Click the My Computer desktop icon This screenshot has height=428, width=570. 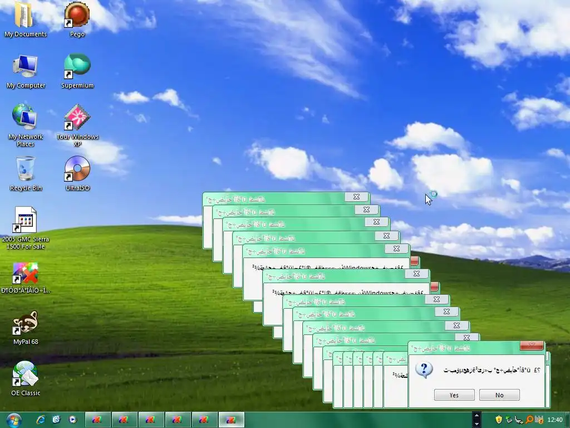[x=24, y=67]
